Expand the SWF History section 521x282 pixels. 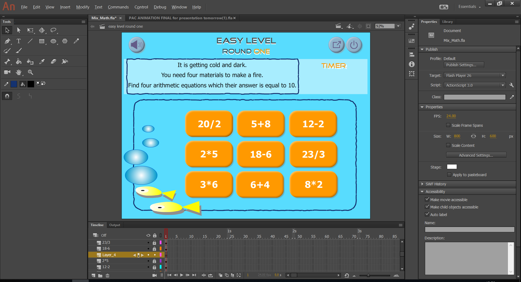coord(422,184)
